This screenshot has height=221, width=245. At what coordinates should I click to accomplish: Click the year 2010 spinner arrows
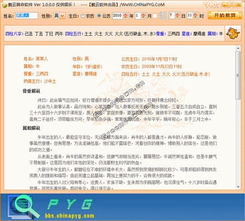[x=125, y=16]
